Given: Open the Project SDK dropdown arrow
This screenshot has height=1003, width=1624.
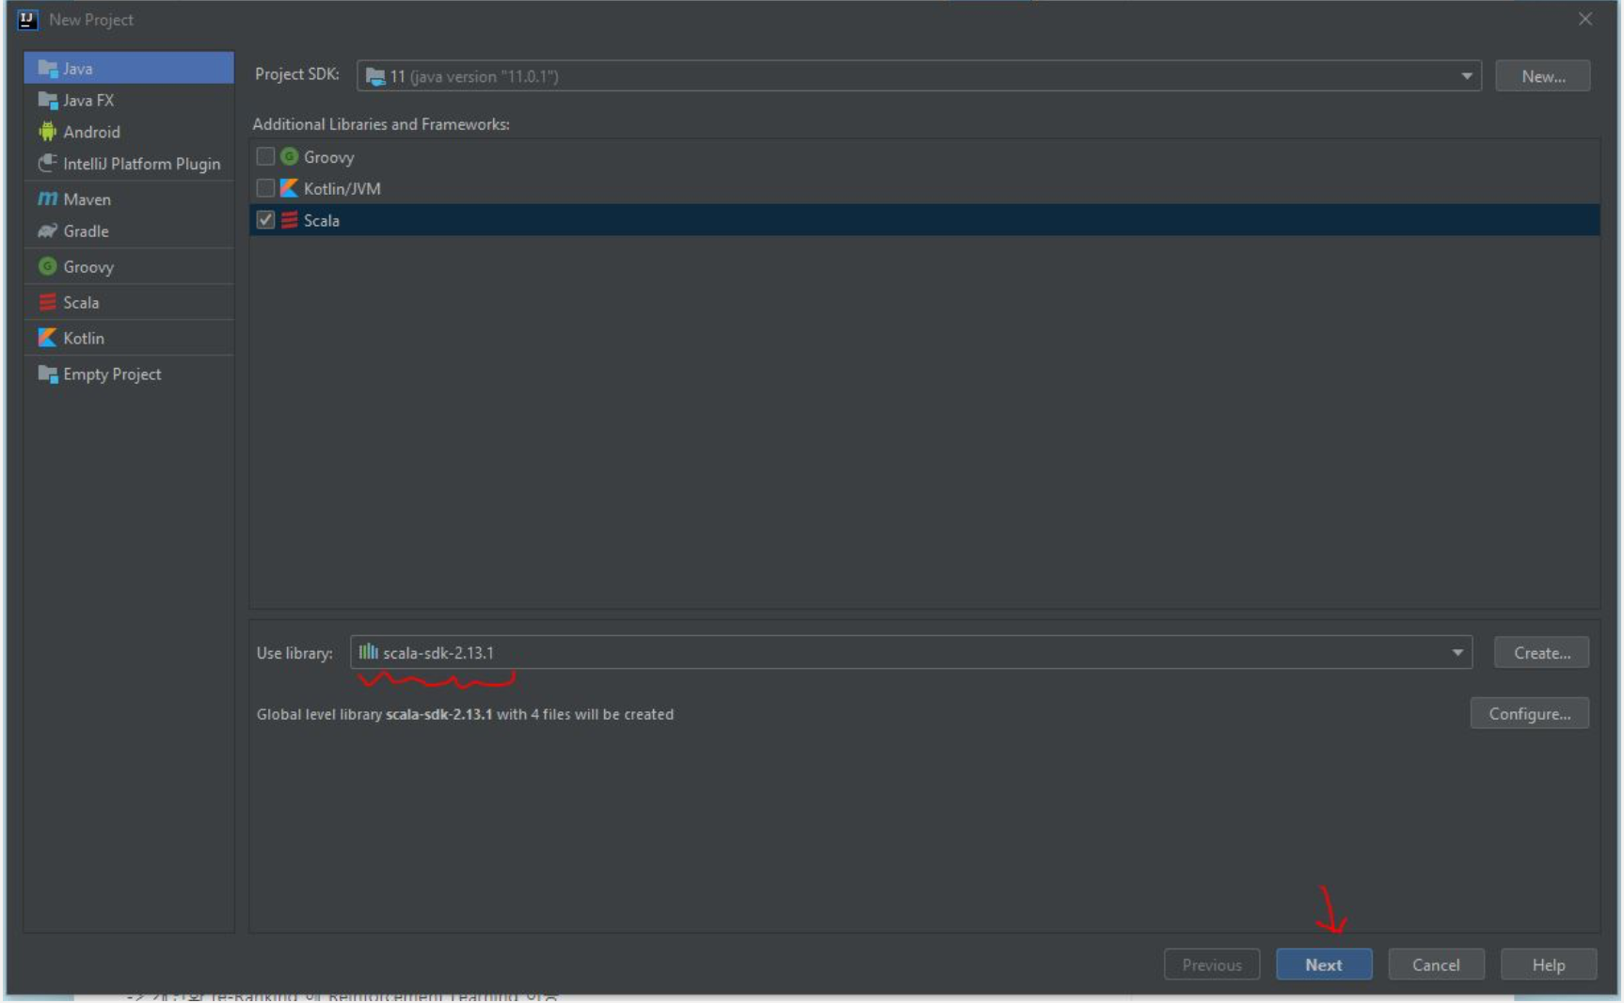Looking at the screenshot, I should tap(1466, 76).
